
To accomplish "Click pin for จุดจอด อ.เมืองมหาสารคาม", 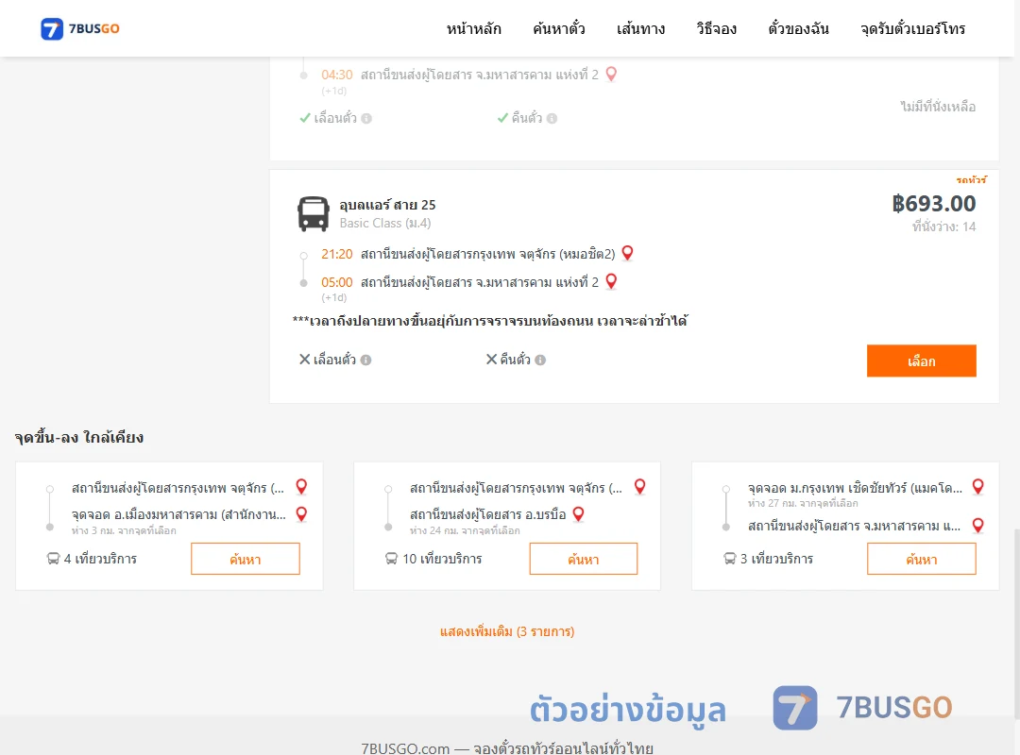I will click(x=302, y=513).
